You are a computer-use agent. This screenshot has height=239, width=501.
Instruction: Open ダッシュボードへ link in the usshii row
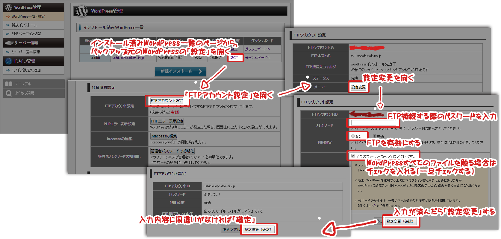258,58
